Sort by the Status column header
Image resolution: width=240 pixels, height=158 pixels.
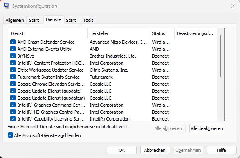click(x=162, y=33)
